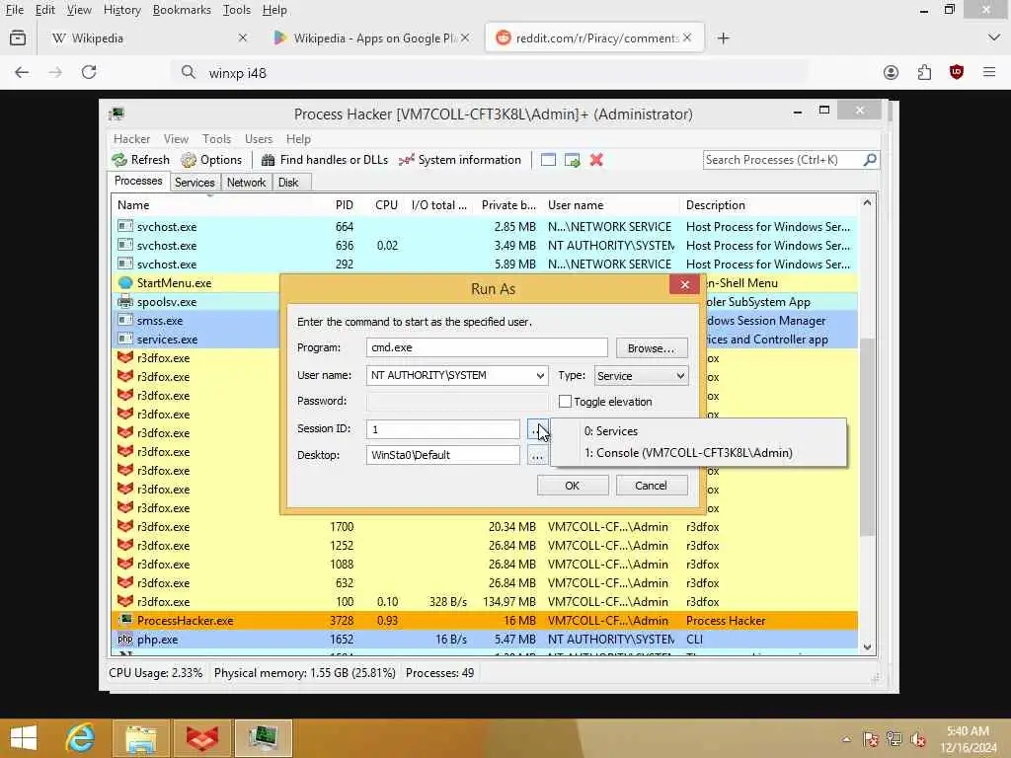Open the Process Hacker Tools menu
The width and height of the screenshot is (1011, 758).
pyautogui.click(x=216, y=138)
